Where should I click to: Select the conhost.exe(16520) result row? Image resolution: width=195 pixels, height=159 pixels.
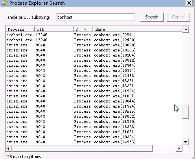(x=94, y=122)
